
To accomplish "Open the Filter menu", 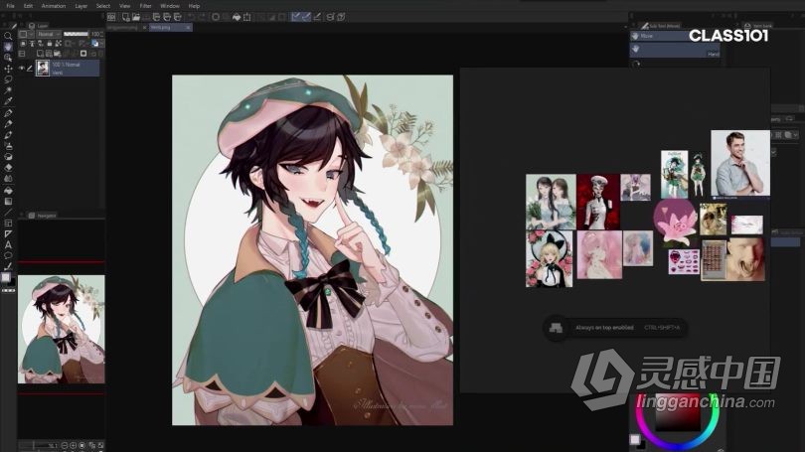I will click(x=146, y=6).
